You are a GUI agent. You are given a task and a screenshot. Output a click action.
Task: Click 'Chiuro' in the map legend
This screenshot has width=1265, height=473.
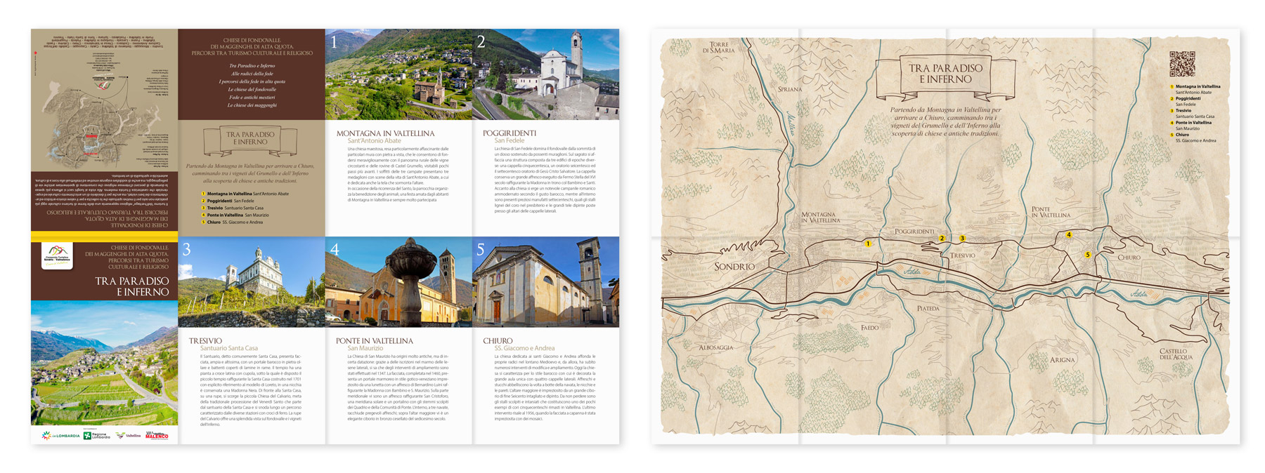(x=1182, y=135)
